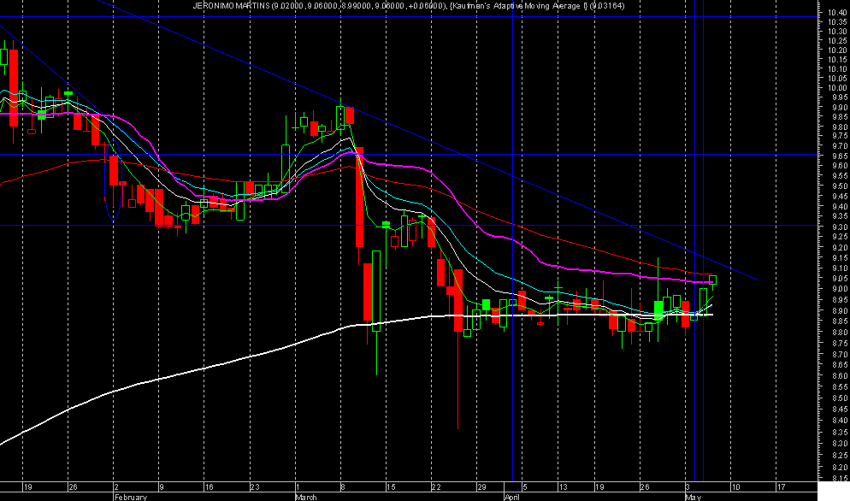Click the date label 29 on time axis
850x501 pixels.
coord(481,487)
